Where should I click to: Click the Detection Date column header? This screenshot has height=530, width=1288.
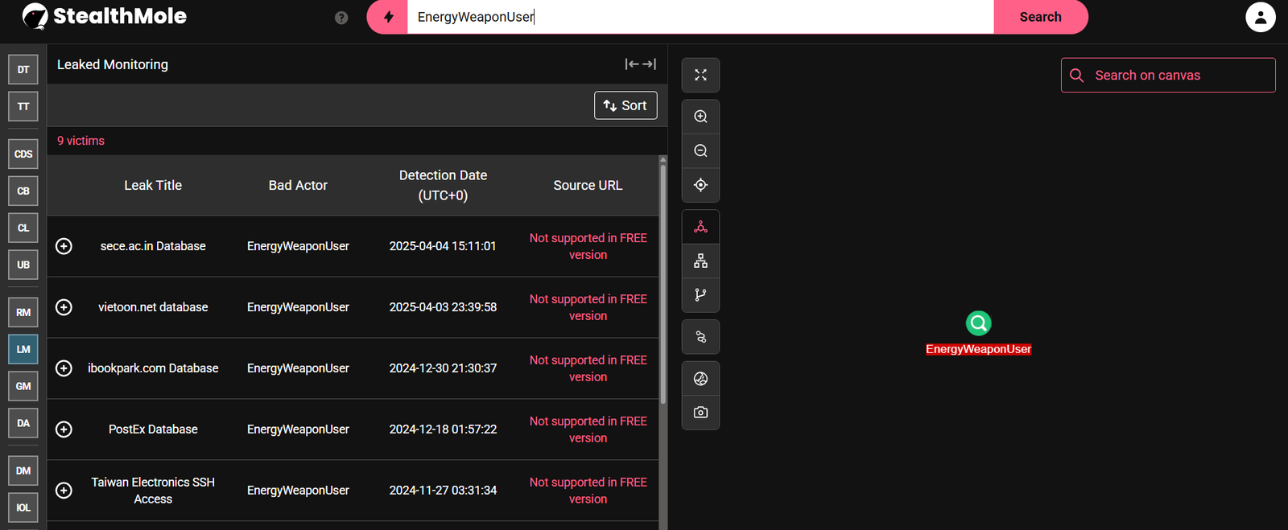tap(443, 185)
